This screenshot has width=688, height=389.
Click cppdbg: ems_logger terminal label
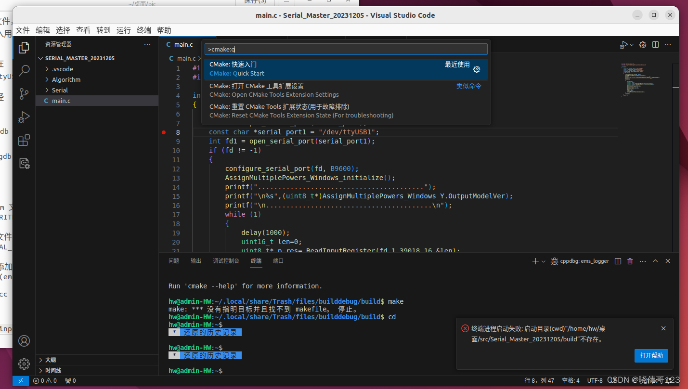580,261
